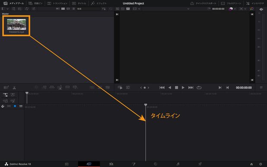This screenshot has width=267, height=167.
Task: Jump to previous marker with left chevron
Action: (141, 88)
